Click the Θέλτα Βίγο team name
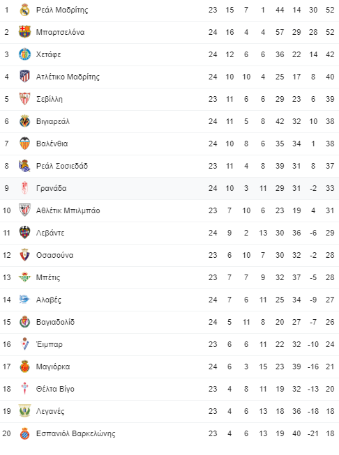 click(x=55, y=389)
